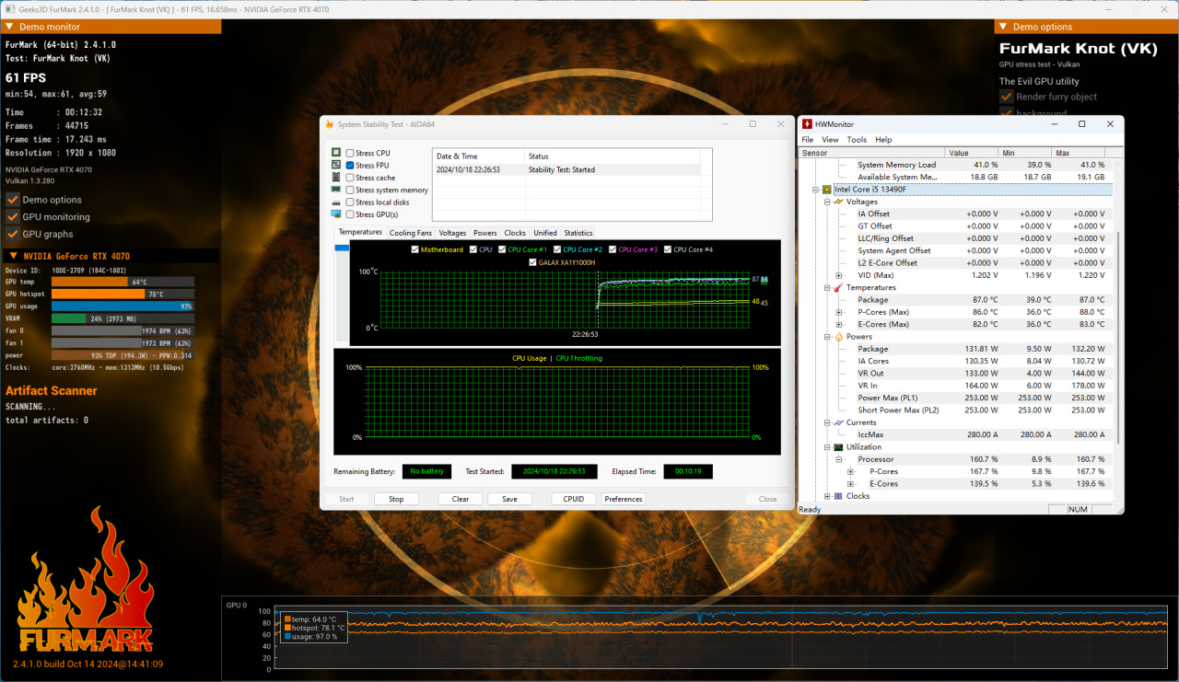Open the Tools menu in HWMonitor
This screenshot has width=1179, height=682.
coord(857,140)
